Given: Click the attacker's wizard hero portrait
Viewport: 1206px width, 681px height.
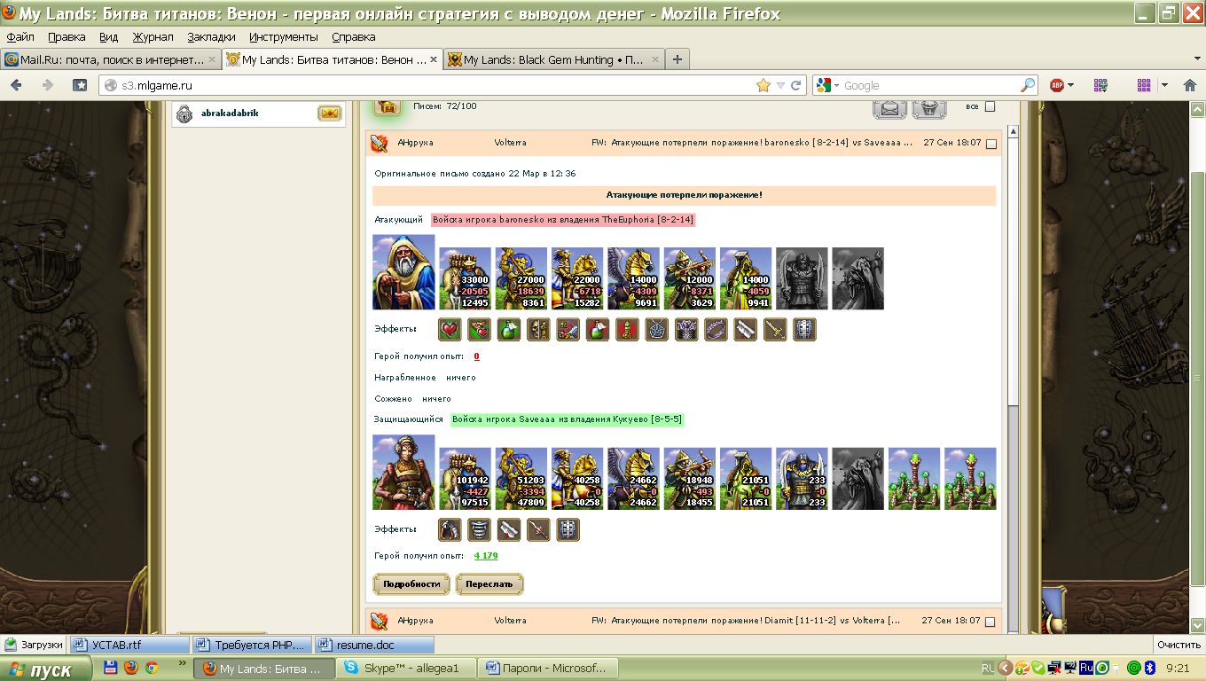Looking at the screenshot, I should (403, 271).
